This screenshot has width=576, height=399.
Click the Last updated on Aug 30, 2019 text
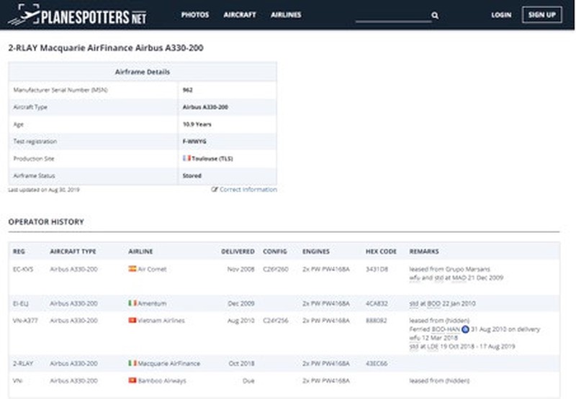pos(44,190)
